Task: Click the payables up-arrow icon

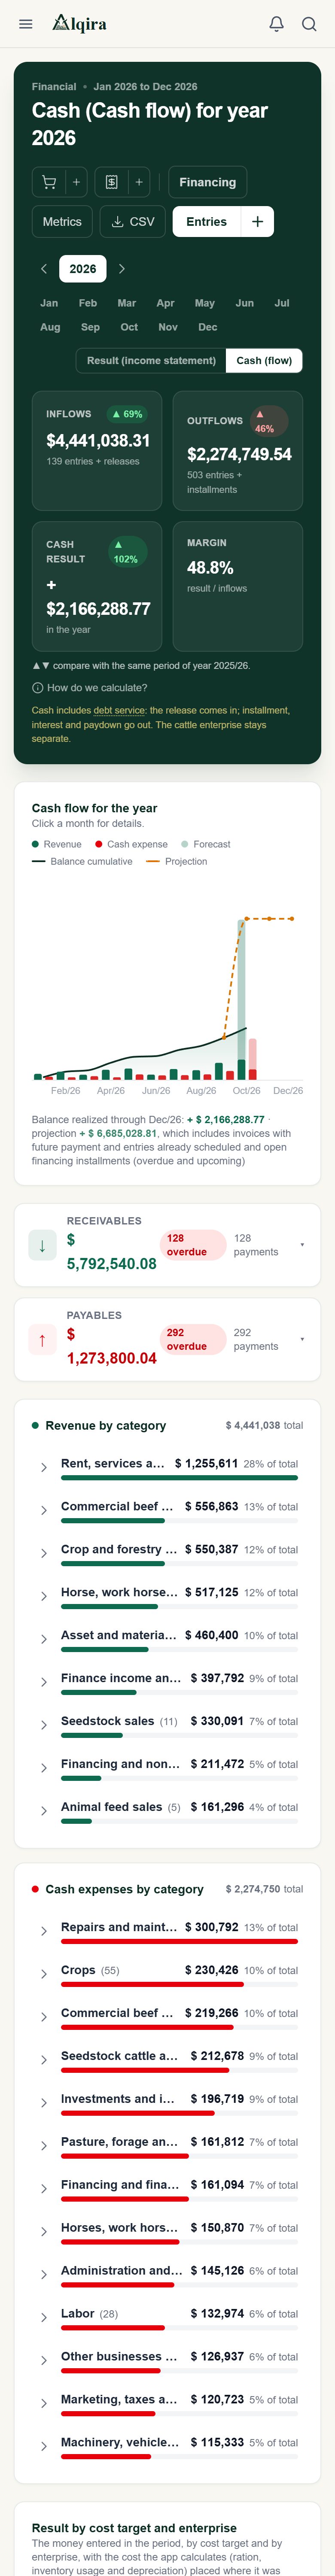Action: (x=42, y=1340)
